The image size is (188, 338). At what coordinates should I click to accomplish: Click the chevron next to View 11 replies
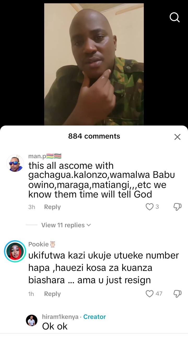coord(89,225)
